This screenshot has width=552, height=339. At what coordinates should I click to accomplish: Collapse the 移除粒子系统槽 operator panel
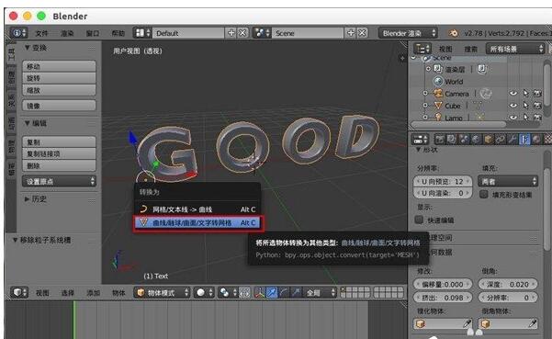tap(16, 240)
